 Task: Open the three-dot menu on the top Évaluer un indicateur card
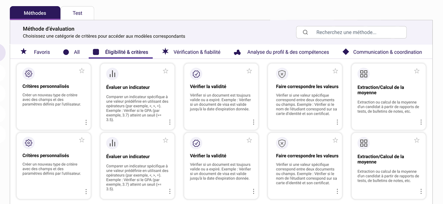[x=170, y=122]
